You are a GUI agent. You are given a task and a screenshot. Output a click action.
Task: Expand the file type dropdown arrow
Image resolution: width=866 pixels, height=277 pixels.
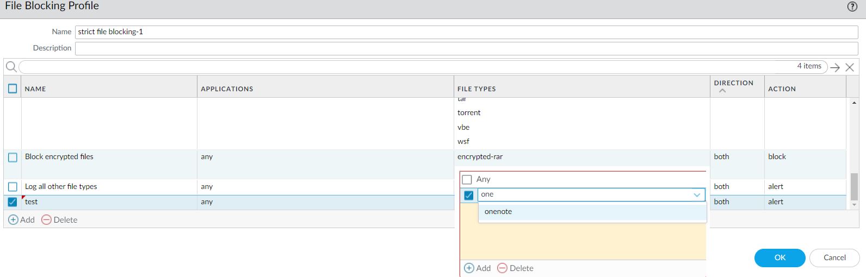[x=697, y=195]
